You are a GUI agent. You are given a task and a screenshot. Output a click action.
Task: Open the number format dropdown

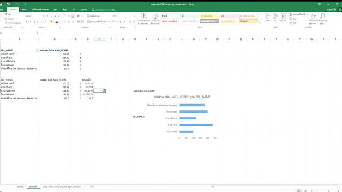click(x=134, y=16)
